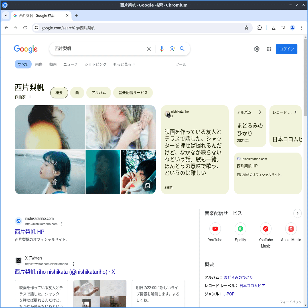Open tab search dropdown arrow
This screenshot has height=308, width=308.
coord(6,15)
